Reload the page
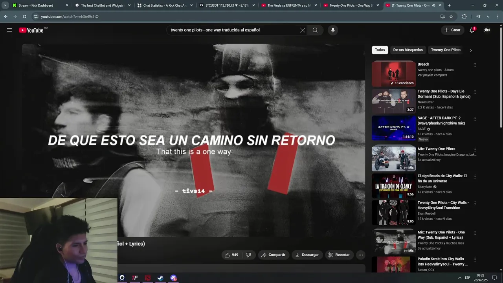The image size is (503, 283). point(24,17)
